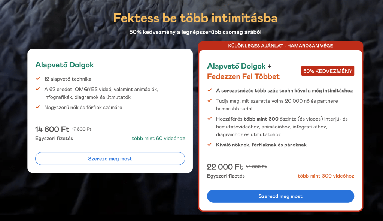Image resolution: width=383 pixels, height=221 pixels.
Task: Click checkmark beside "Nagyszerű nők és férfiak számára"
Action: tap(37, 107)
